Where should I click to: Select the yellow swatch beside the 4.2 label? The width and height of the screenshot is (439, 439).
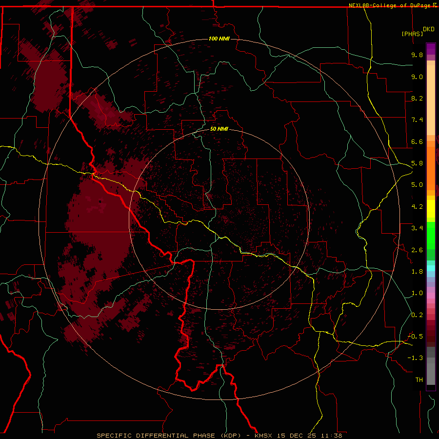431,209
